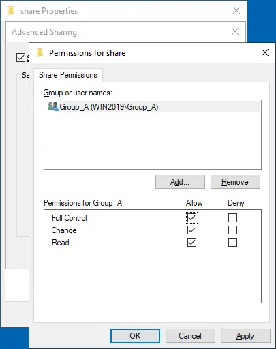Screen dimensions: 276x349
Task: Click folder icon in share Properties title bar
Action: click(11, 11)
